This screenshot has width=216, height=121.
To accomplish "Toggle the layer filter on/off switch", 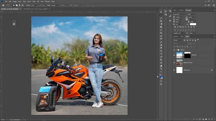I will click(198, 40).
